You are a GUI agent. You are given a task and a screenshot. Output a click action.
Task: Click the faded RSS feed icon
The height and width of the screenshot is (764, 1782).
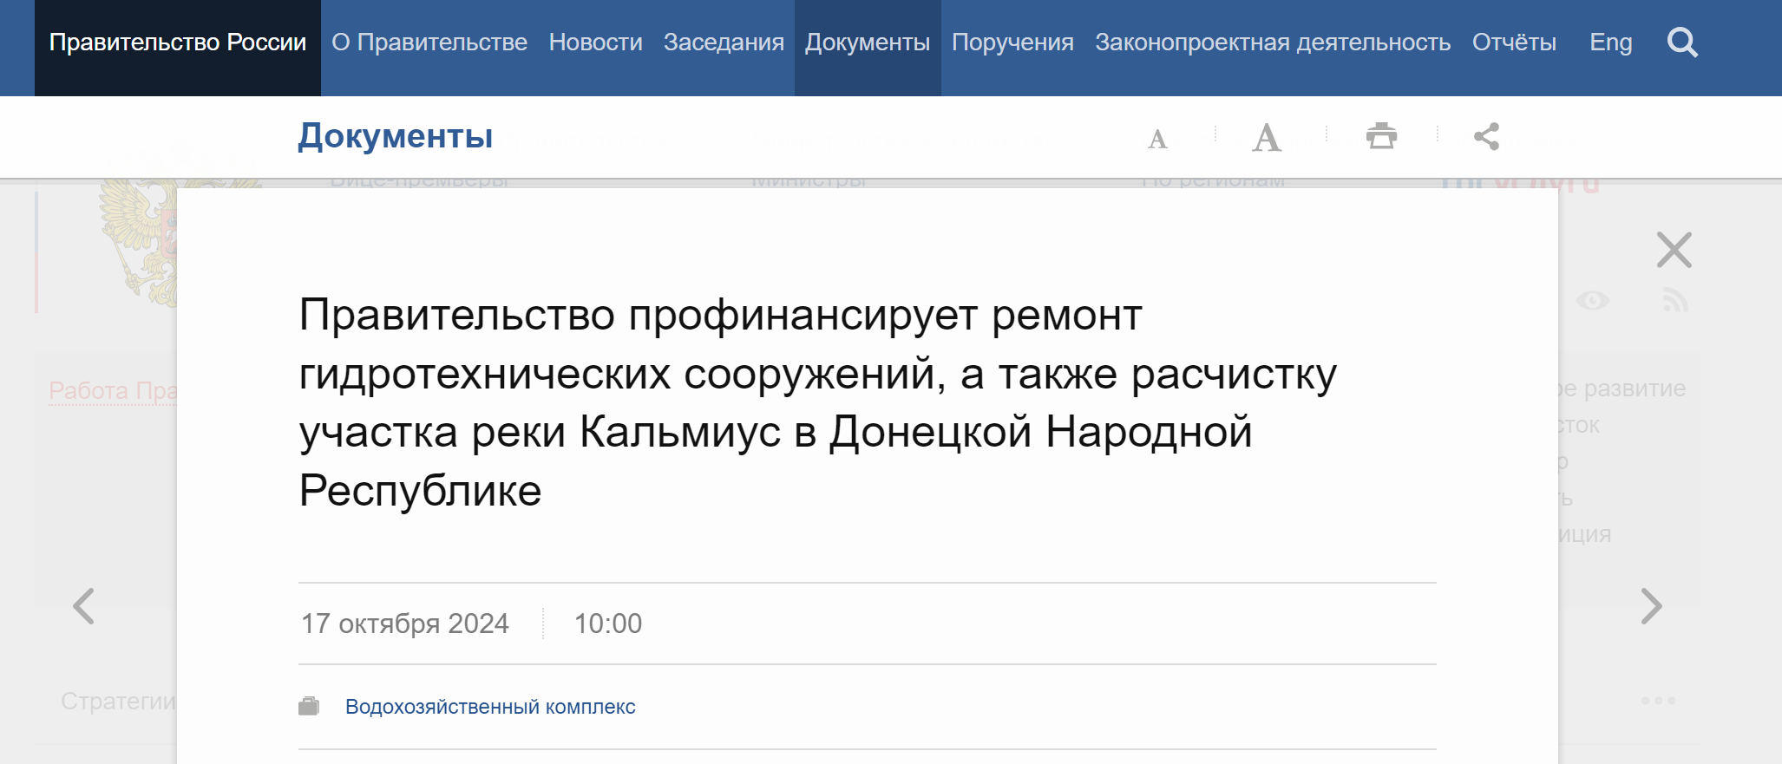coord(1675,301)
